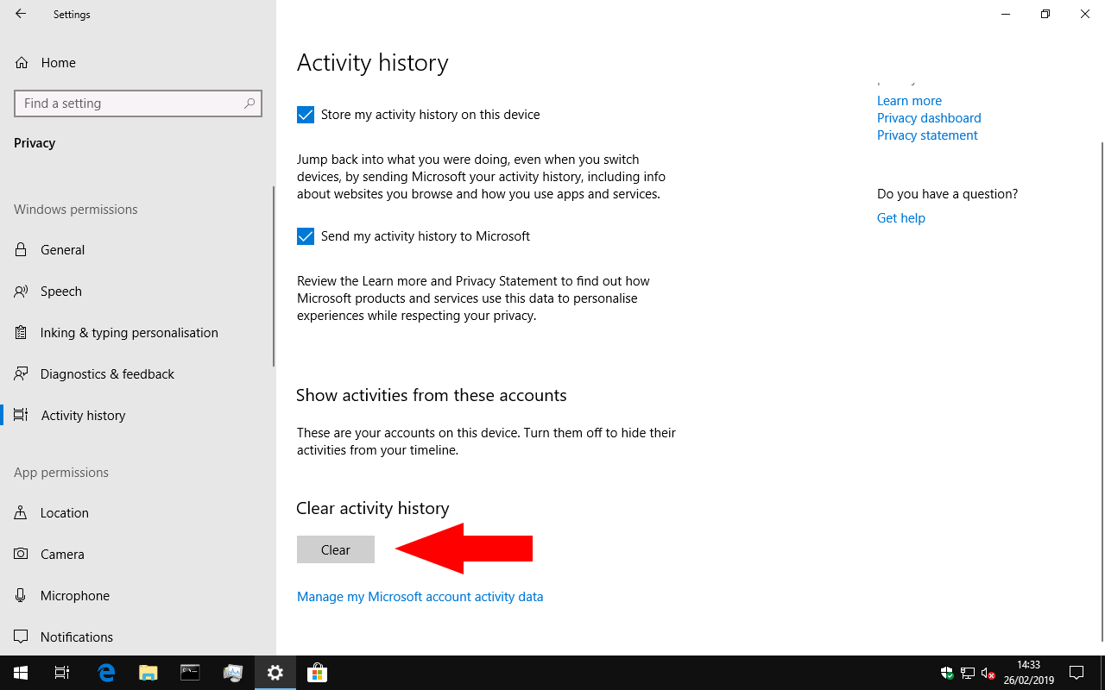Screen dimensions: 1105x690
Task: Uncheck Store my activity history on this device
Action: click(306, 115)
